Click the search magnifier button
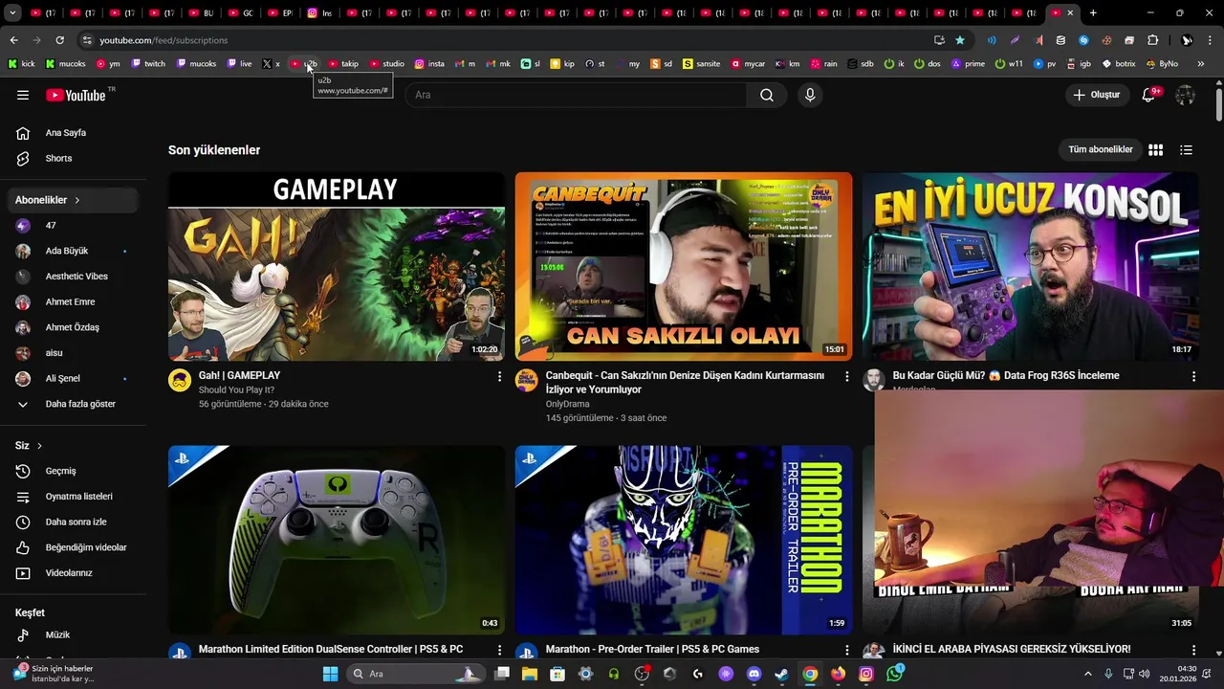The width and height of the screenshot is (1224, 689). [x=767, y=95]
